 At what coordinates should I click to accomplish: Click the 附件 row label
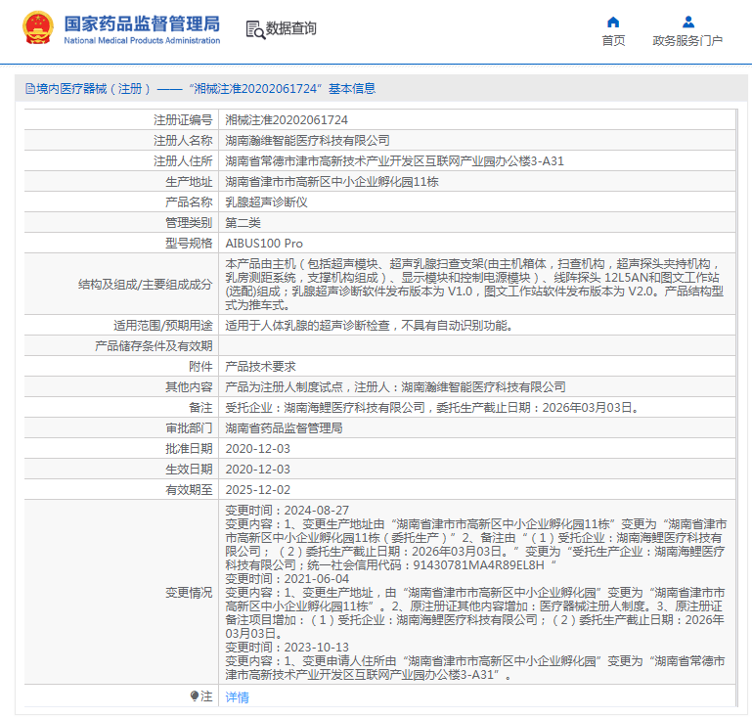coord(200,367)
